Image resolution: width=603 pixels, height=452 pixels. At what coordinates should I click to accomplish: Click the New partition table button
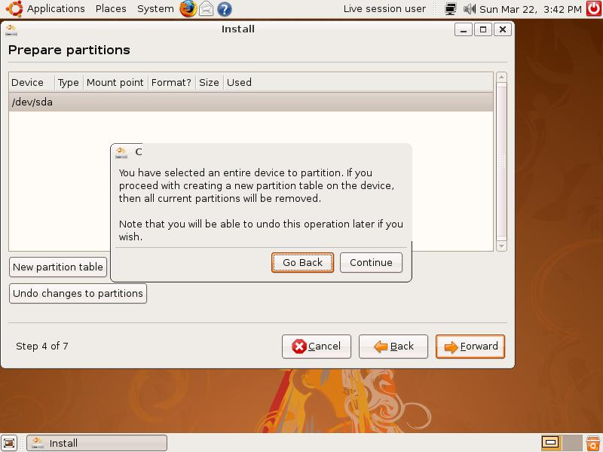point(58,267)
